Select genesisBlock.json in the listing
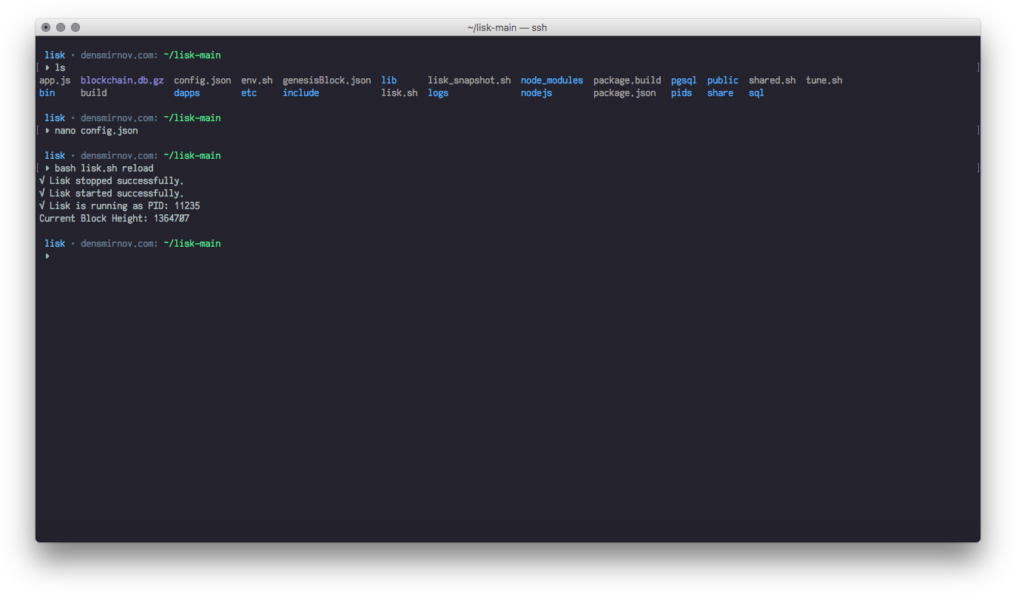The image size is (1016, 597). [327, 81]
